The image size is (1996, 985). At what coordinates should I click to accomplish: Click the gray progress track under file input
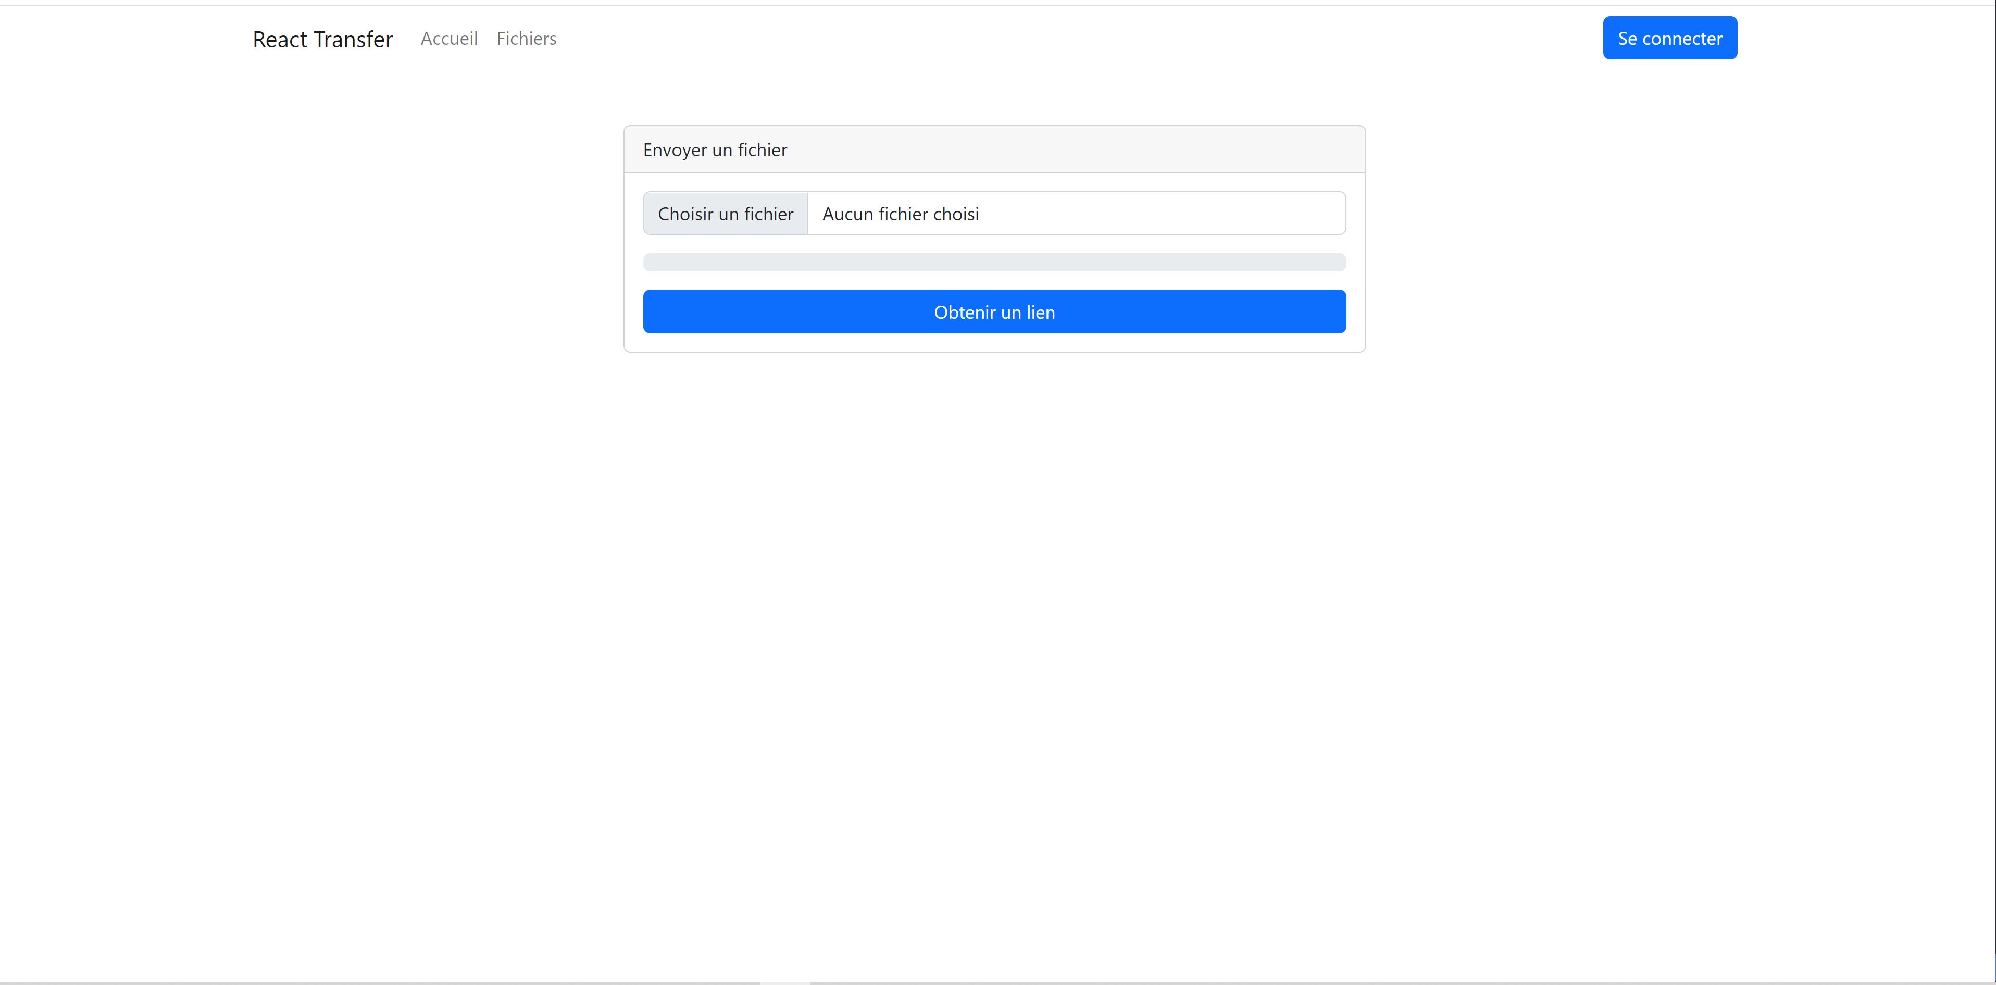click(x=994, y=263)
